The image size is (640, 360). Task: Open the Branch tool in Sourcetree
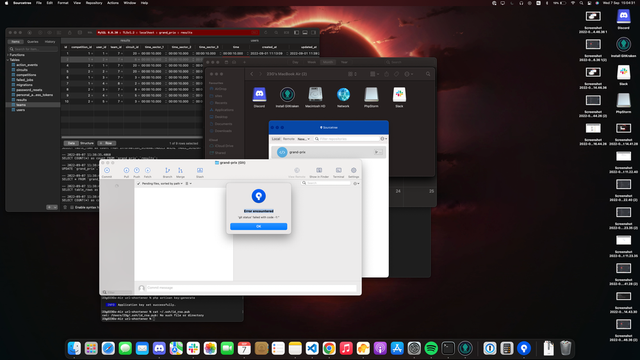pos(167,172)
